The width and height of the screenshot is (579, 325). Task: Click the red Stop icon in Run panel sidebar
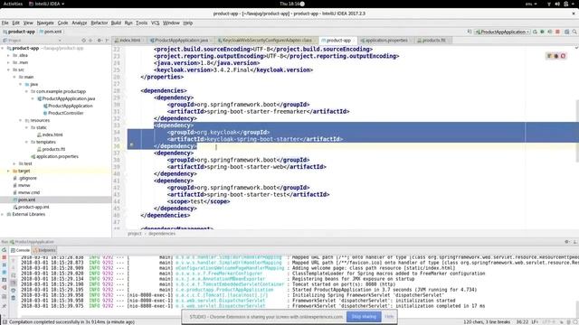(x=4, y=257)
